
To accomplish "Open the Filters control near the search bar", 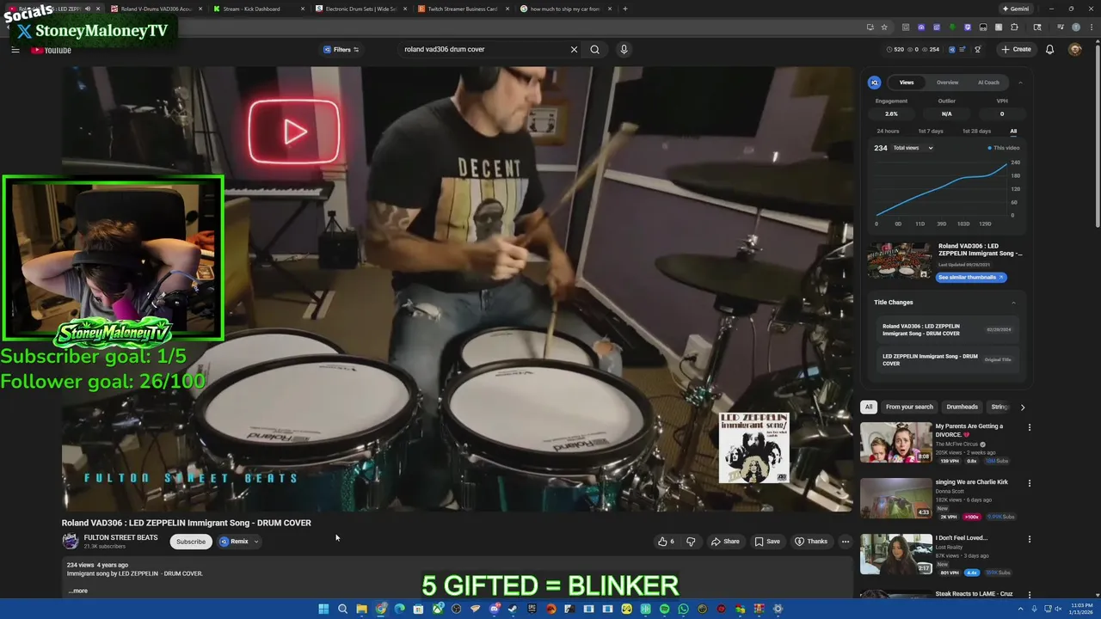I will coord(341,49).
